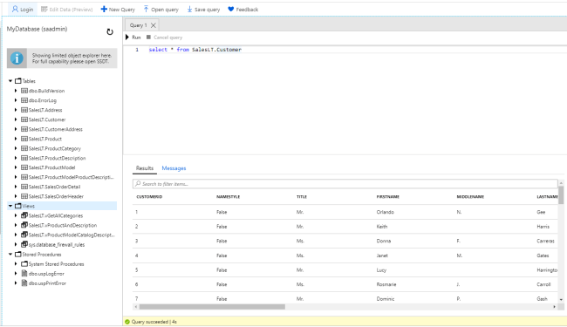Click the FIRSTNAME column header
567x327 pixels.
[x=387, y=196]
